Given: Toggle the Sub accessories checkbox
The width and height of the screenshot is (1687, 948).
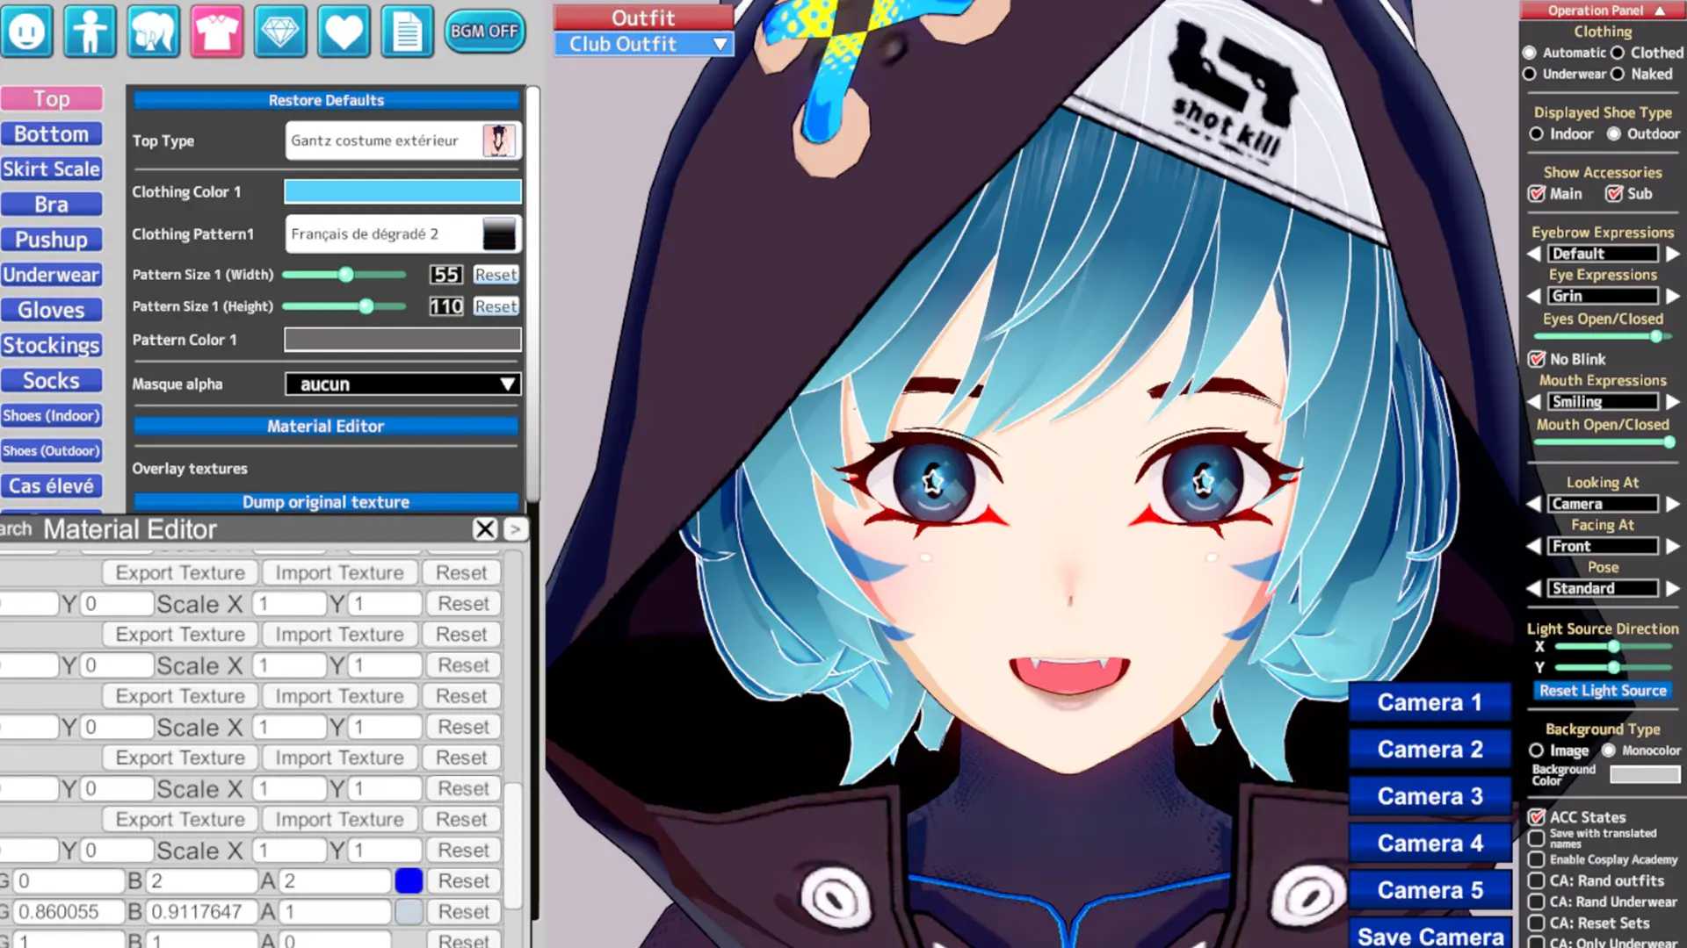Looking at the screenshot, I should (x=1615, y=194).
